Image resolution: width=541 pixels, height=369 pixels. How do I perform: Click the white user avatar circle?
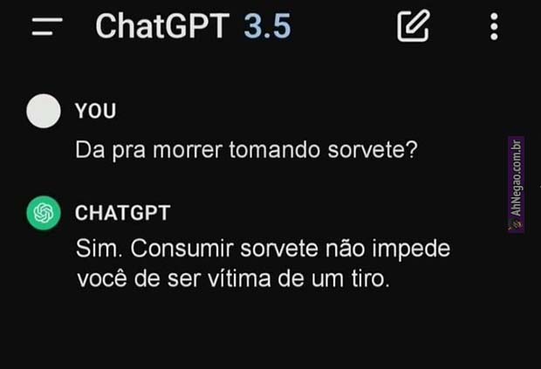[x=44, y=111]
